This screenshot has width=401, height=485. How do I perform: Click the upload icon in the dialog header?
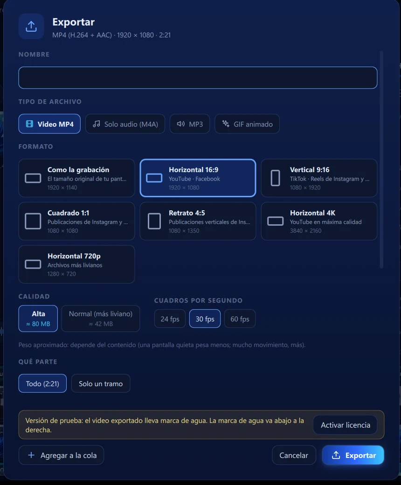tap(31, 26)
